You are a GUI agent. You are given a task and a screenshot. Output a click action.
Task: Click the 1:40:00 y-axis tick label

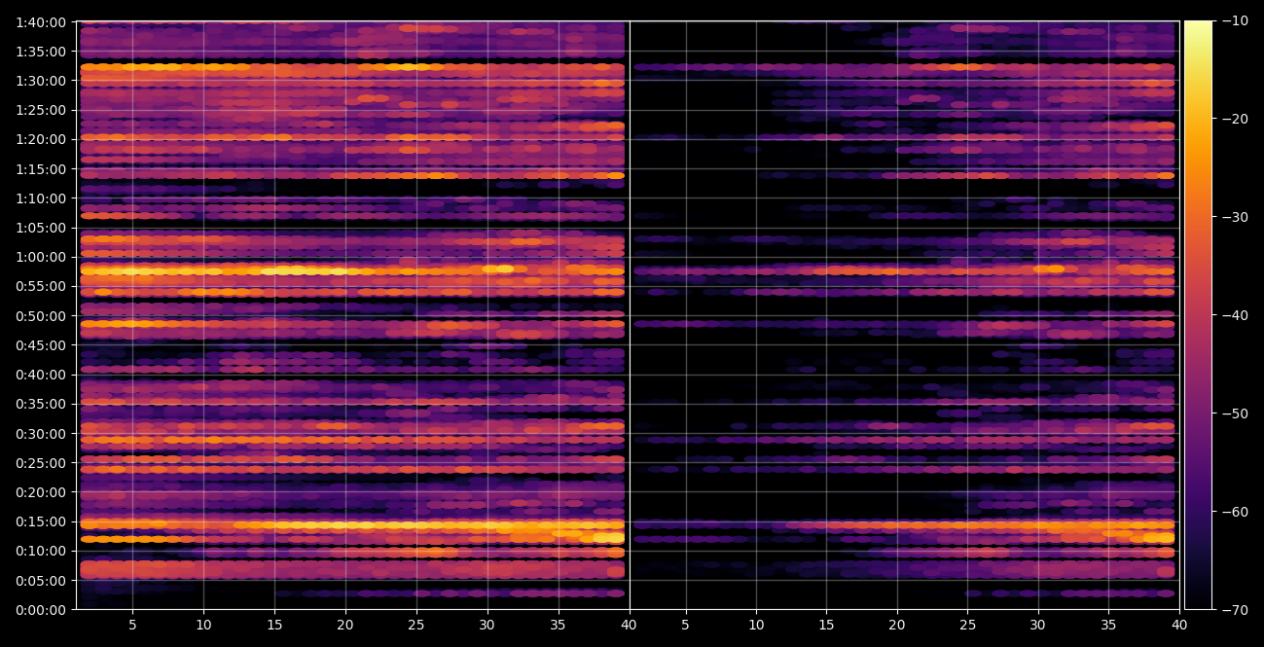[40, 22]
